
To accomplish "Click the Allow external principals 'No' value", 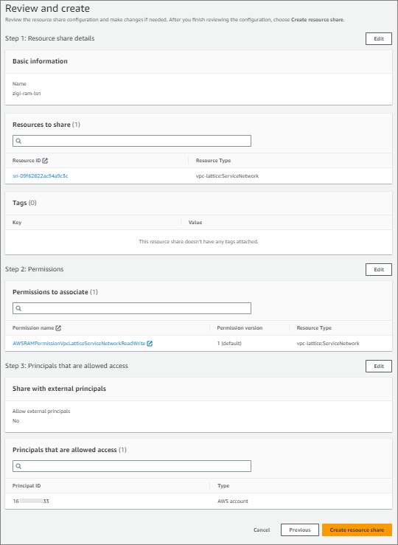I will tap(15, 421).
